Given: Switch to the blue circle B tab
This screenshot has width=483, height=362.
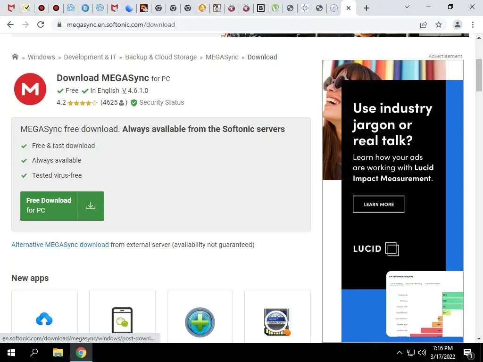Looking at the screenshot, I should [x=85, y=8].
